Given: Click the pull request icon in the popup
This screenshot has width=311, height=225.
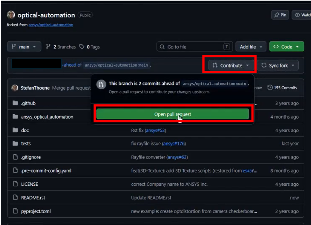Looking at the screenshot, I should pos(101,85).
